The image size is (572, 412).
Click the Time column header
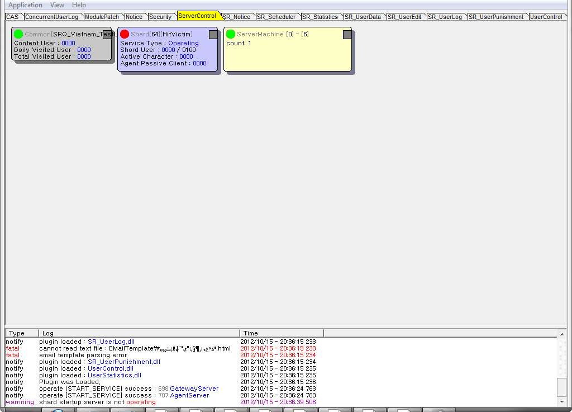pos(281,333)
